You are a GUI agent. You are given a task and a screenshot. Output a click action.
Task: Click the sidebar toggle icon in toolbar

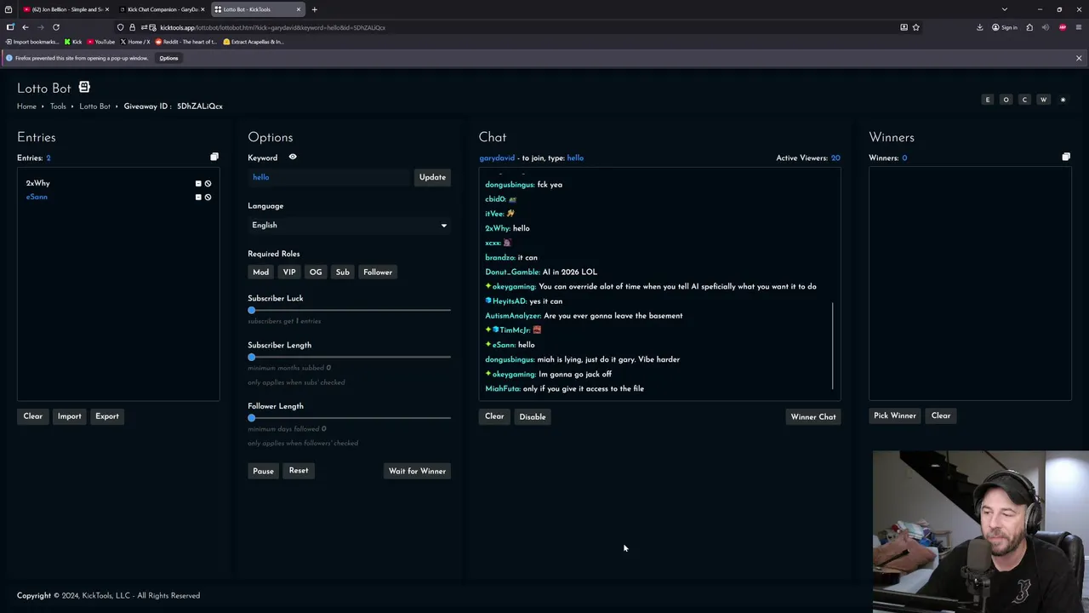[x=10, y=27]
